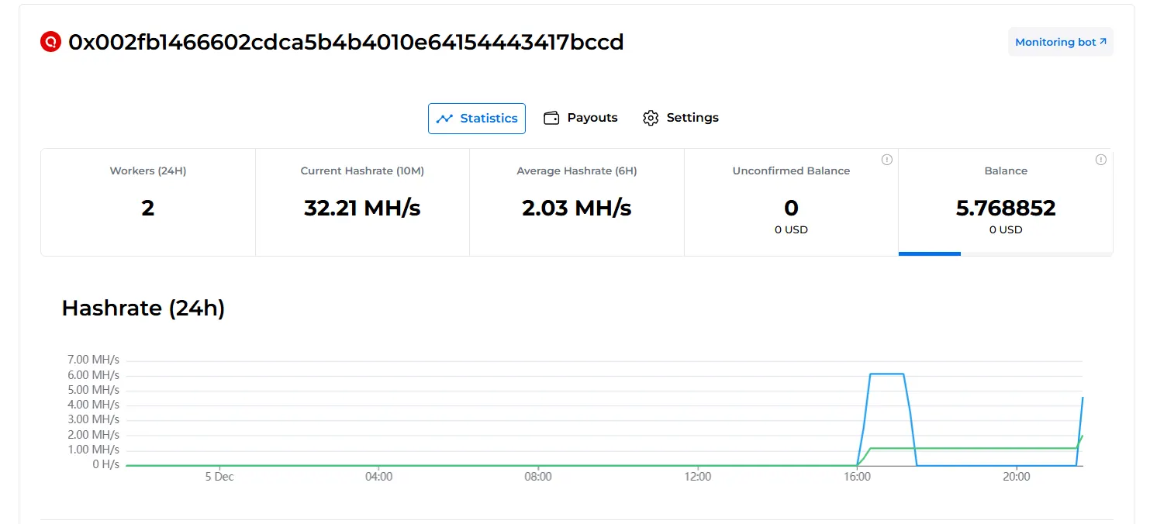The width and height of the screenshot is (1150, 524).
Task: Click the blue hashrate peak near 6.00 MH/s
Action: coord(886,374)
